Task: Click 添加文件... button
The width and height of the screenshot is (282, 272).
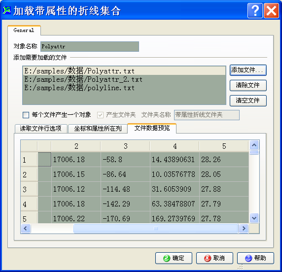Action: click(x=248, y=70)
